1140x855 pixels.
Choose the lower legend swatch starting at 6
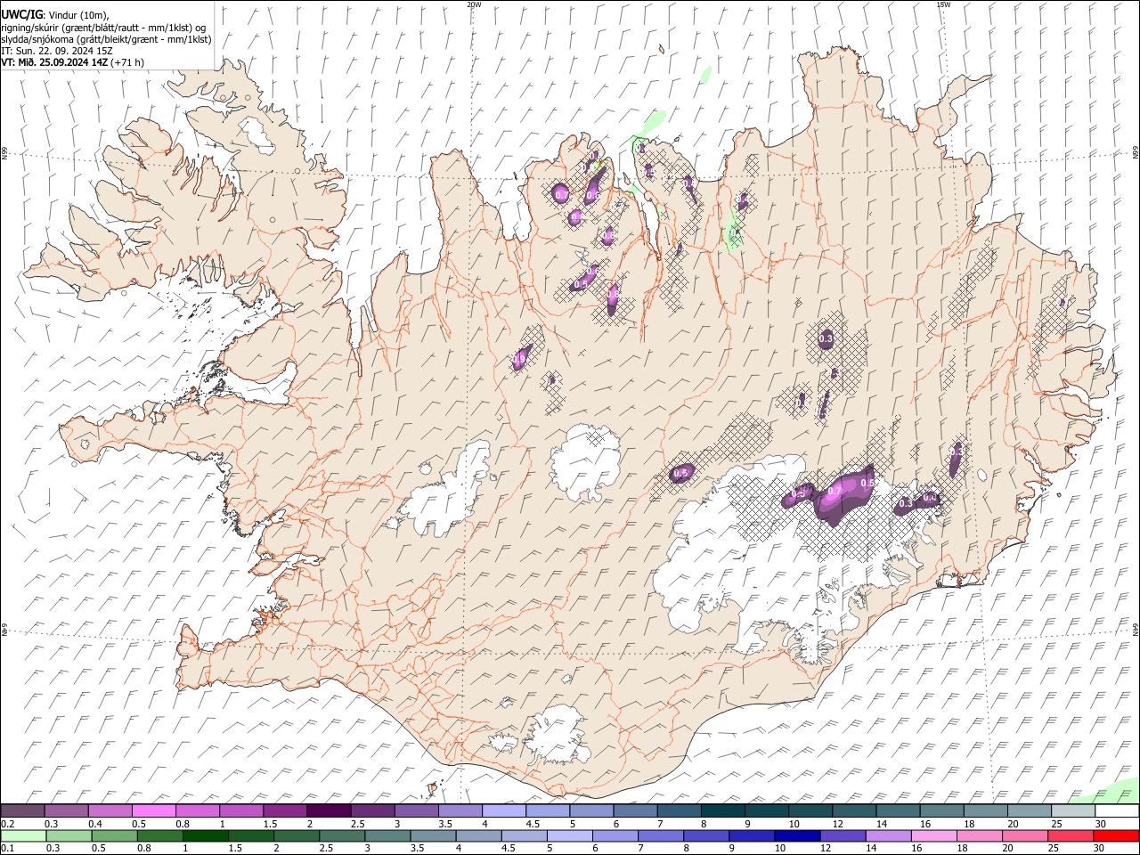(614, 835)
